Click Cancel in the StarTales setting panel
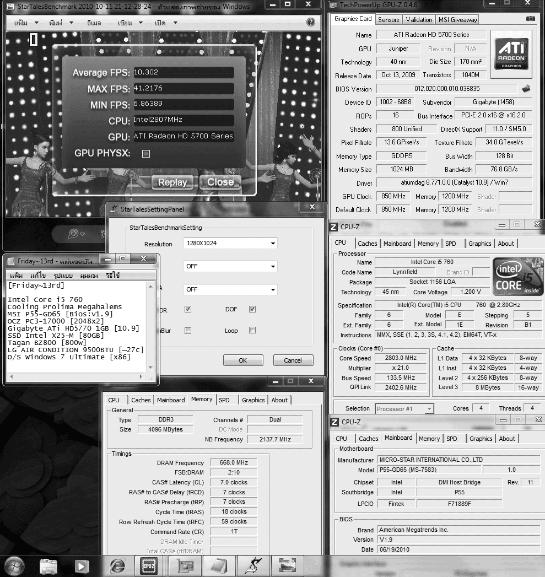 point(293,360)
